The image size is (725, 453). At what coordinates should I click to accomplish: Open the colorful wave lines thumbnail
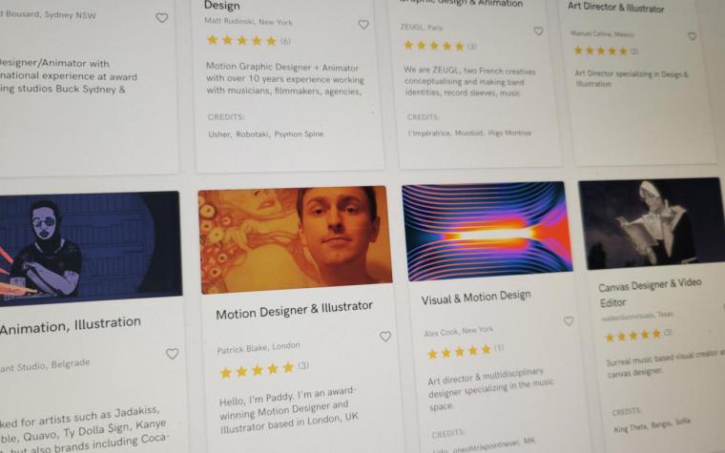(487, 231)
